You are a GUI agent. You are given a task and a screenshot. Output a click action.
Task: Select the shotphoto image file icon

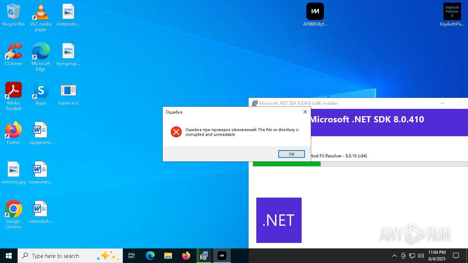(x=68, y=15)
